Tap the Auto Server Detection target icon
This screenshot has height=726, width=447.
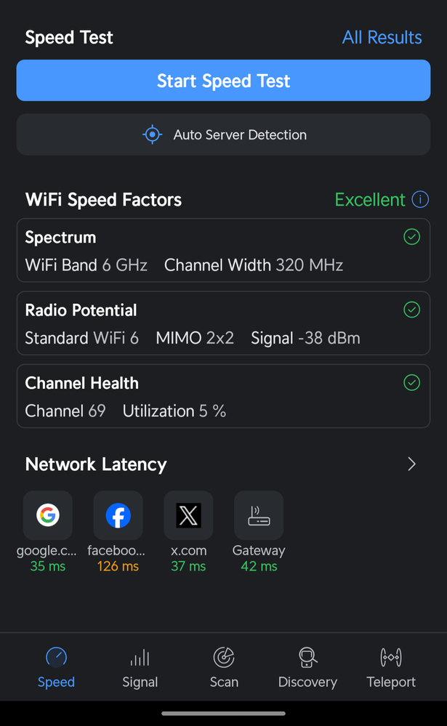click(152, 134)
